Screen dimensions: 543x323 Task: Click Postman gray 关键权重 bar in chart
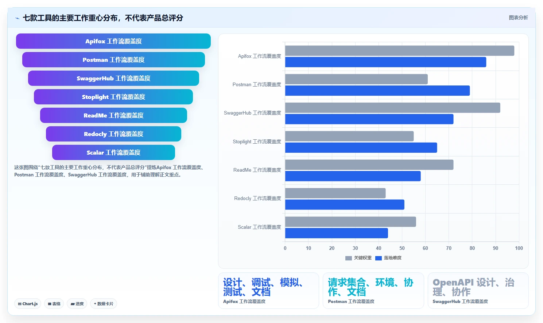coord(356,79)
